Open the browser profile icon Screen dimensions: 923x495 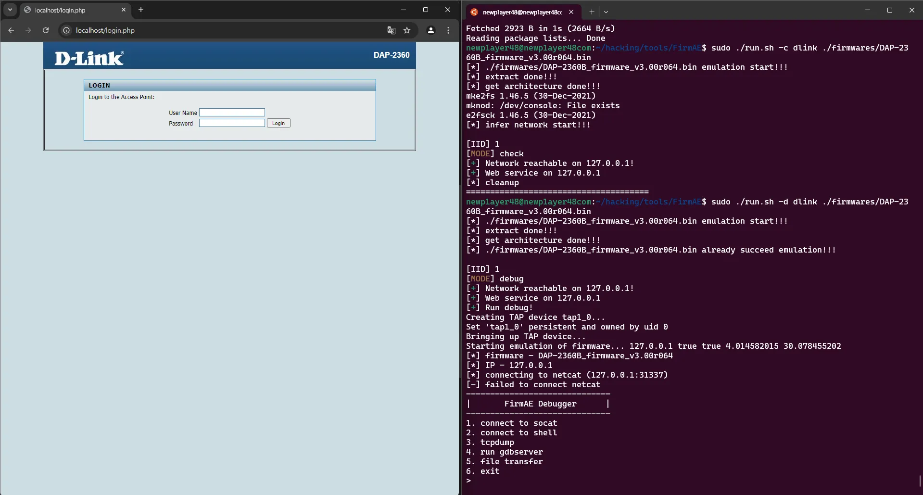click(431, 30)
